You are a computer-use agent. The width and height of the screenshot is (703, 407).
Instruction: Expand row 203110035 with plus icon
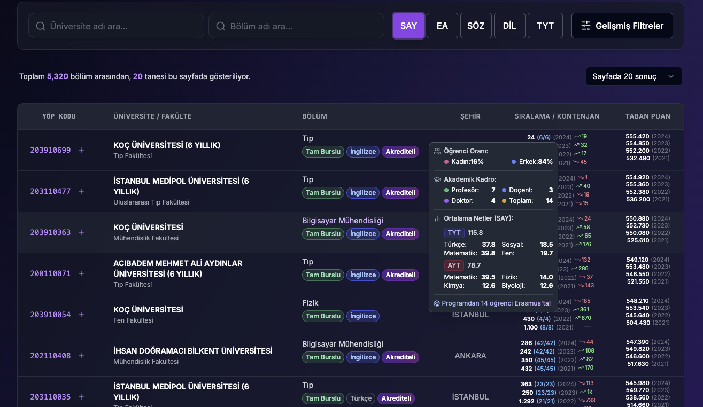coord(81,397)
